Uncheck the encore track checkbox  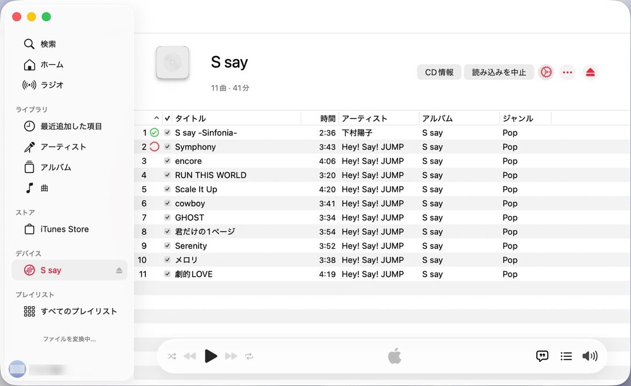(x=167, y=161)
